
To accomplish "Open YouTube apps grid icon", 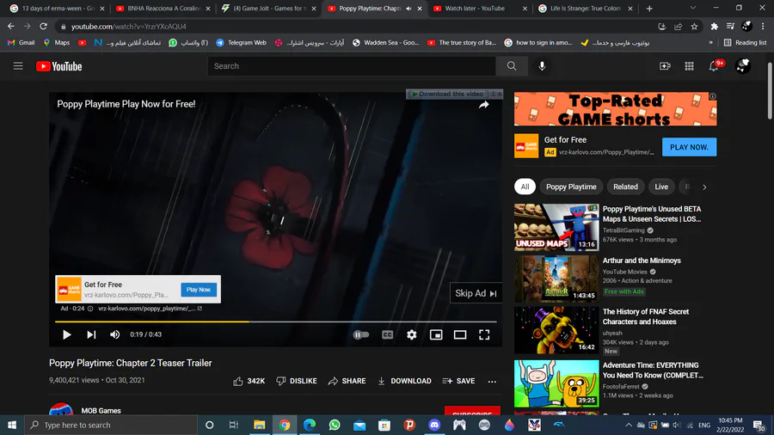I will pyautogui.click(x=689, y=66).
